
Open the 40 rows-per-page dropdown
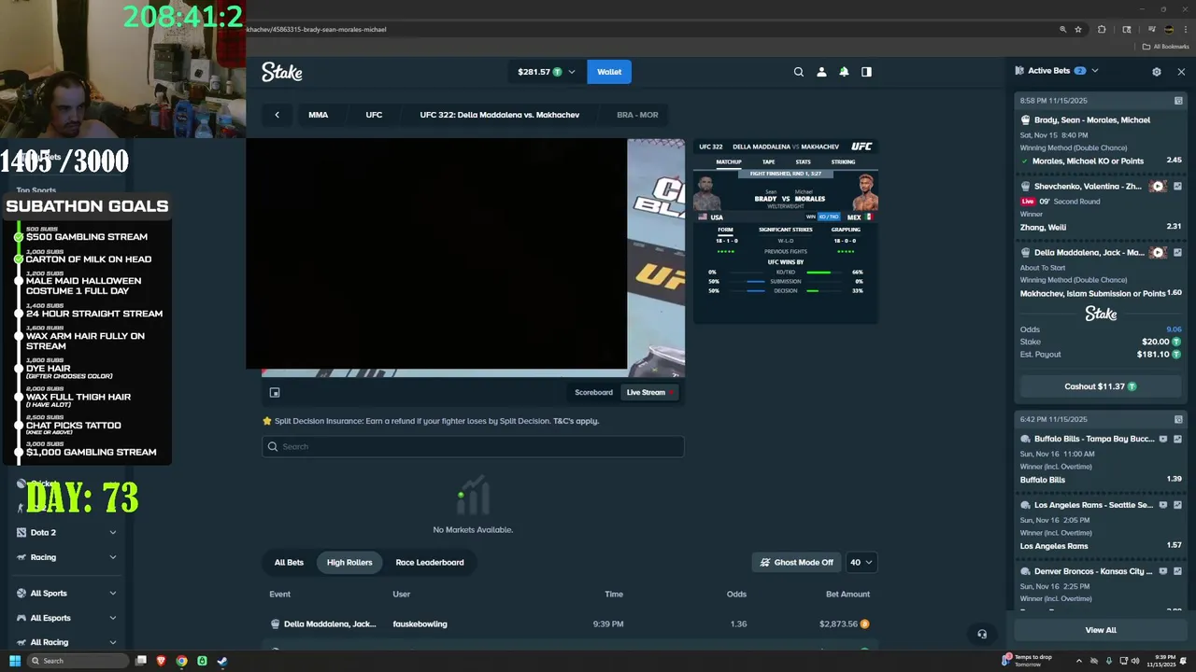point(861,562)
